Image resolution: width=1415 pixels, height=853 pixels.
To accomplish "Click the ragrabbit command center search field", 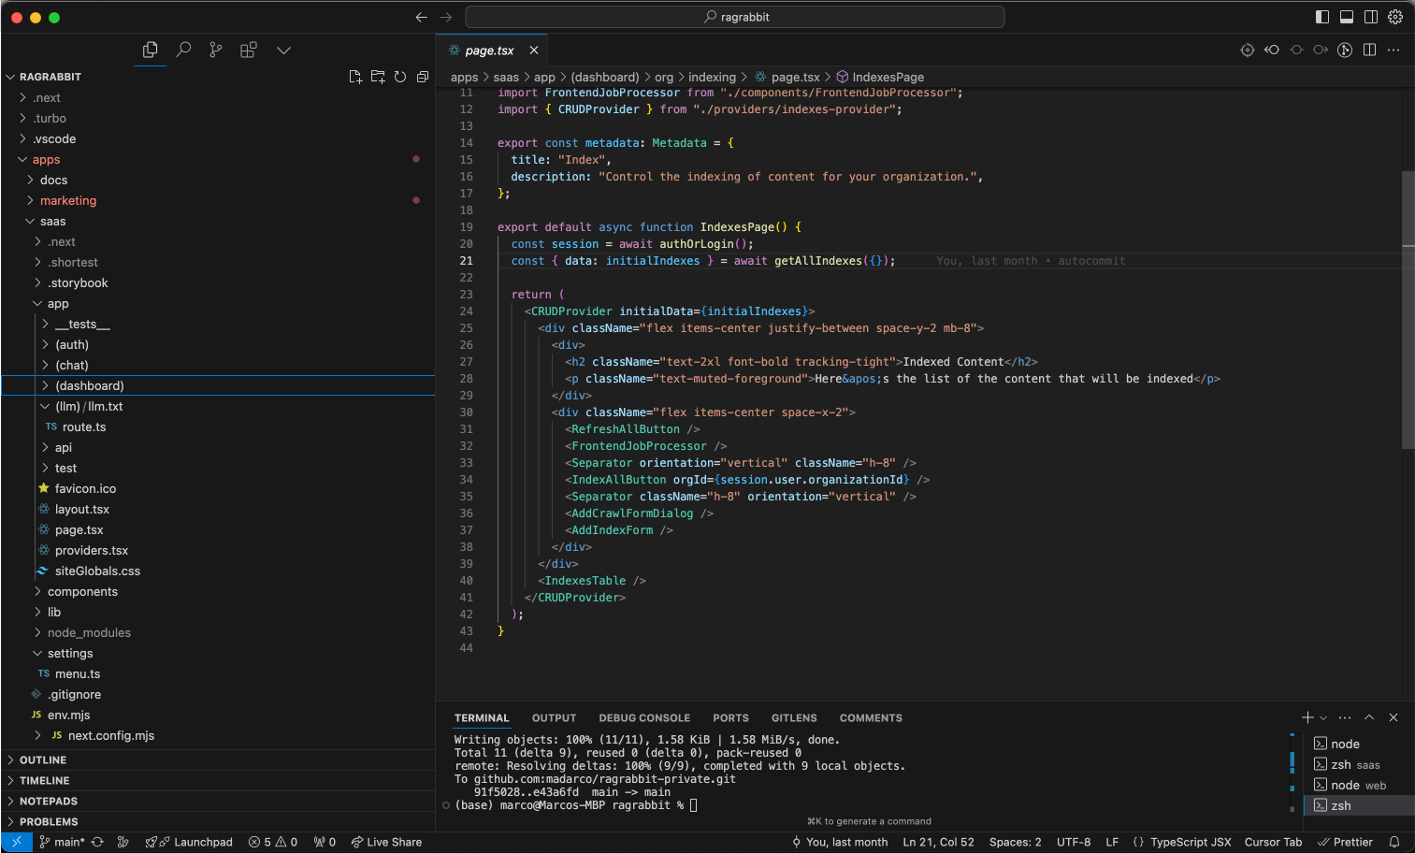I will (735, 17).
